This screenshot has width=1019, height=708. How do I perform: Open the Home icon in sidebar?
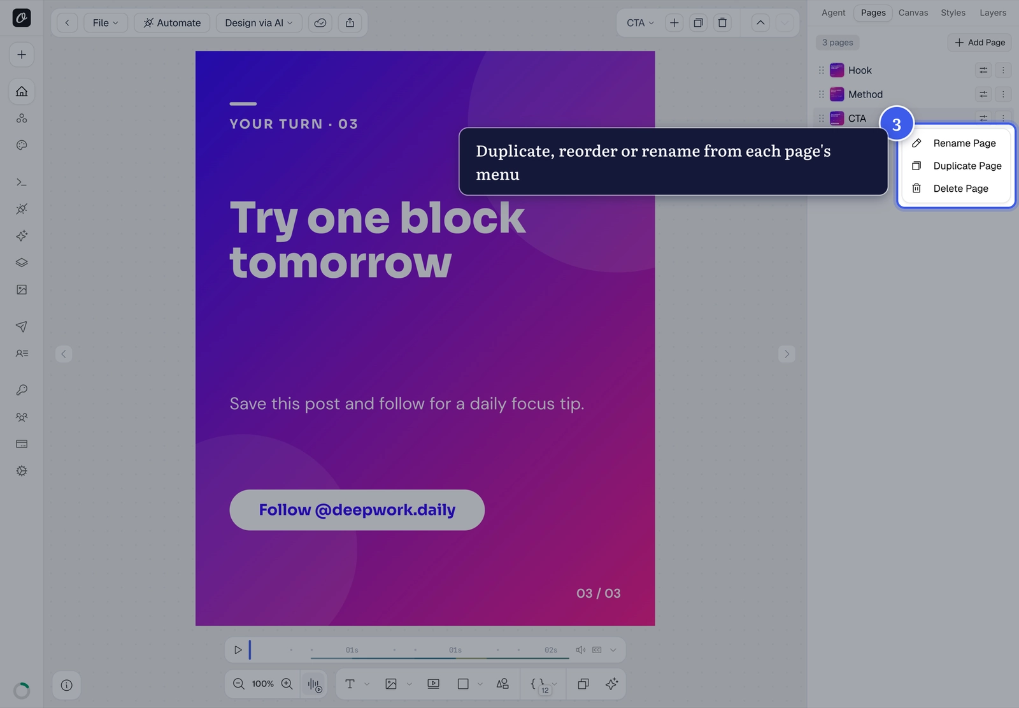pyautogui.click(x=22, y=91)
